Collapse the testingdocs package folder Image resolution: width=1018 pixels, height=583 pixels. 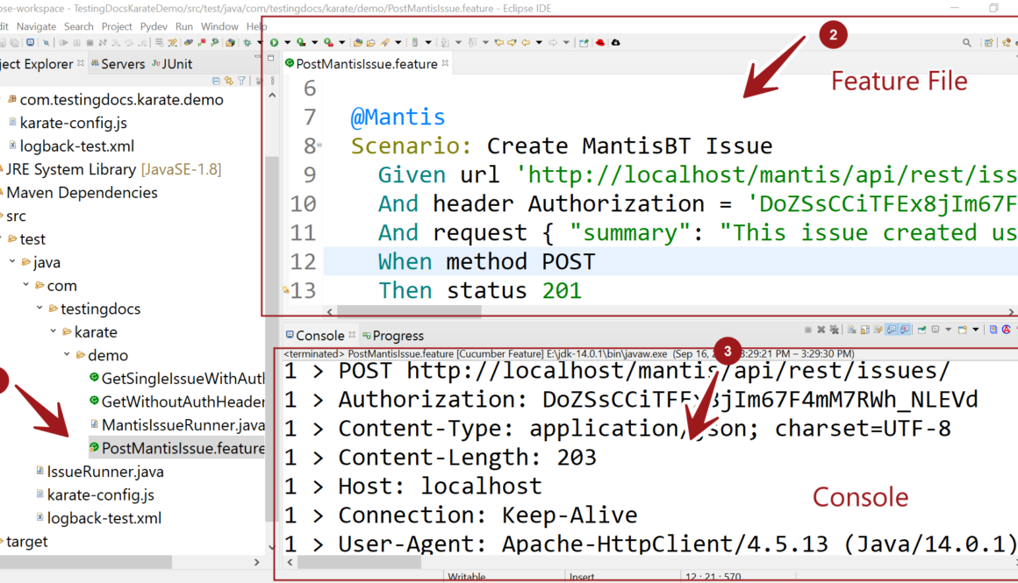click(x=39, y=309)
